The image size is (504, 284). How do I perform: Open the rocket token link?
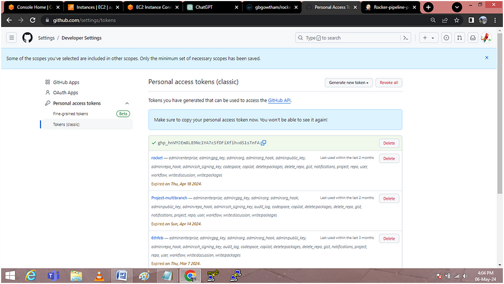[x=157, y=158]
